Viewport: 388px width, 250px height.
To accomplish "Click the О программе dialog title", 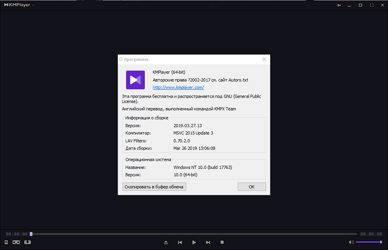I will point(134,59).
